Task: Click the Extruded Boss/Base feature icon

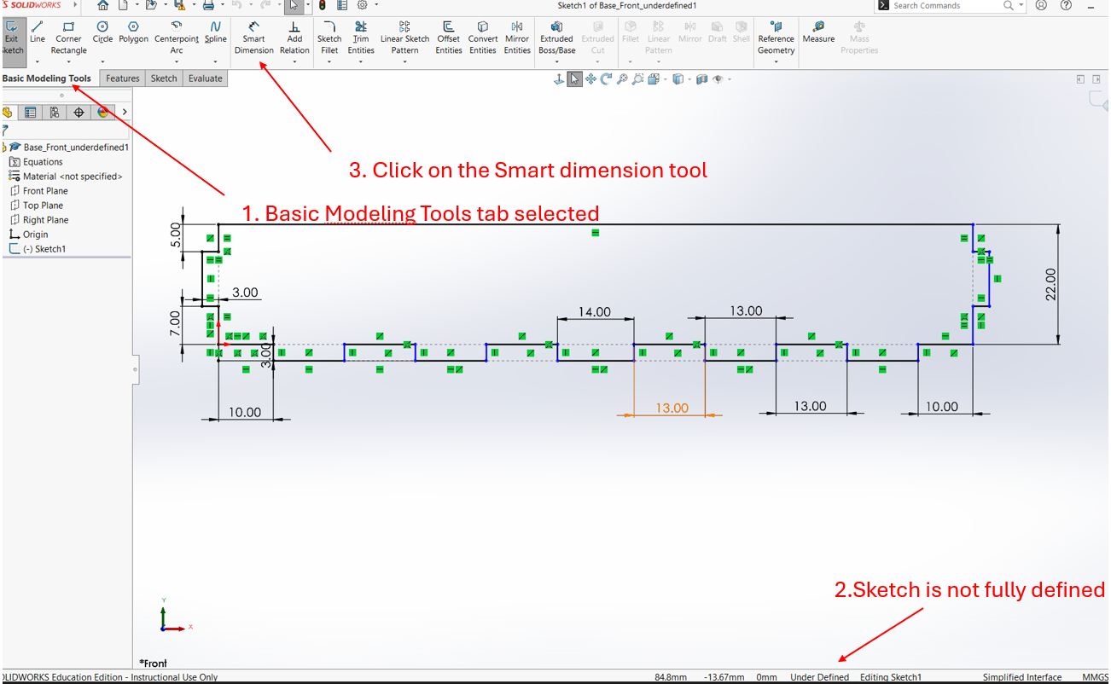Action: [556, 38]
